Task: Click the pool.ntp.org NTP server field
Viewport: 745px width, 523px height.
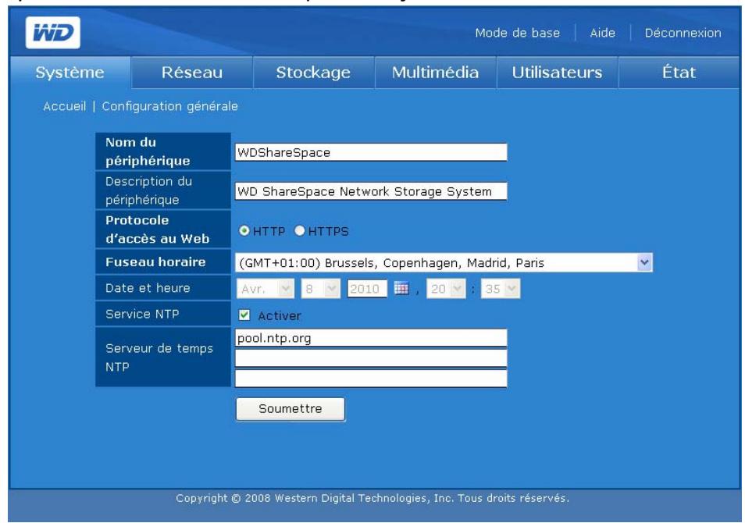Action: (371, 338)
